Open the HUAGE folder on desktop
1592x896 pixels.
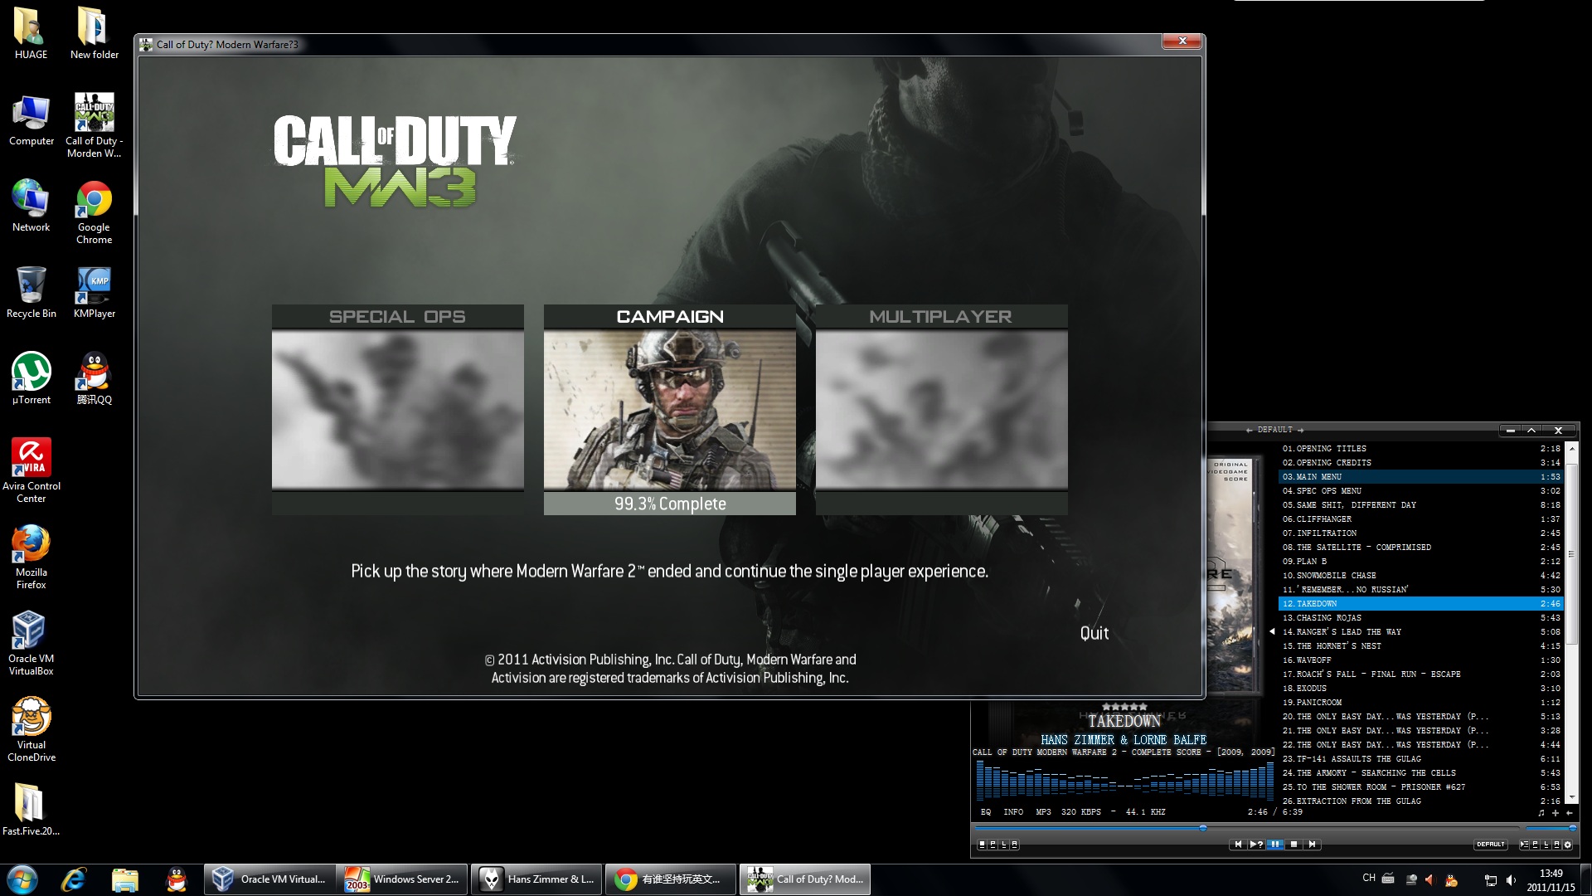(31, 33)
